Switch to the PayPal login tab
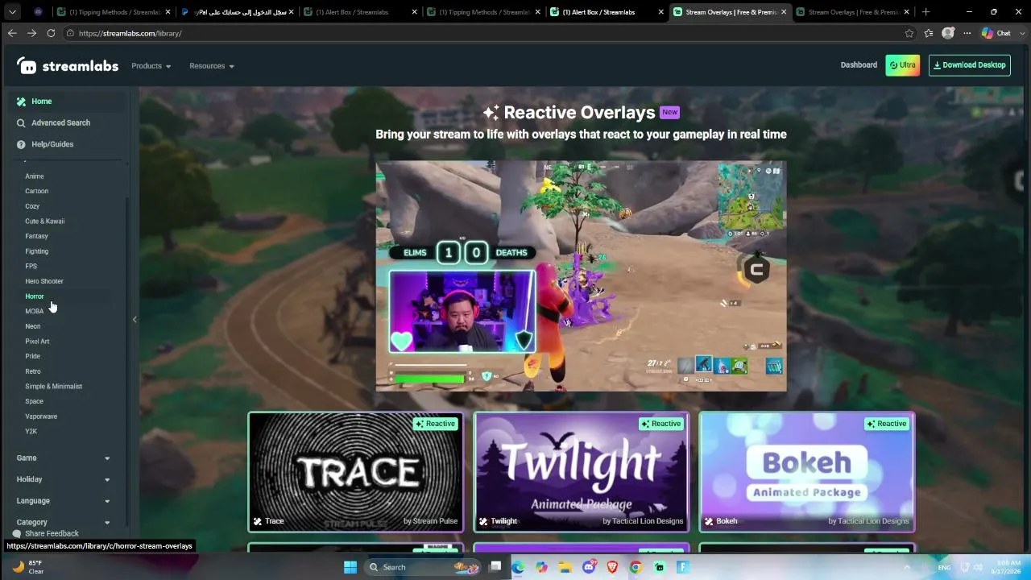Viewport: 1031px width, 580px height. (238, 12)
